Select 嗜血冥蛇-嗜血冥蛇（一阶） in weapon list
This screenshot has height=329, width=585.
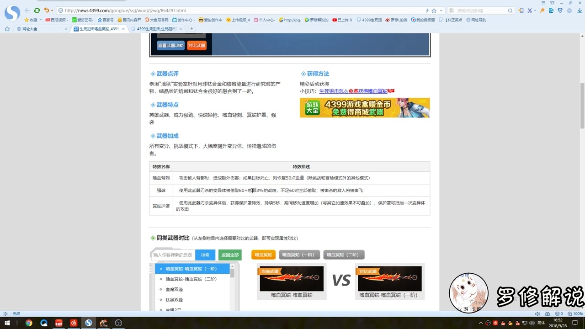pos(192,269)
